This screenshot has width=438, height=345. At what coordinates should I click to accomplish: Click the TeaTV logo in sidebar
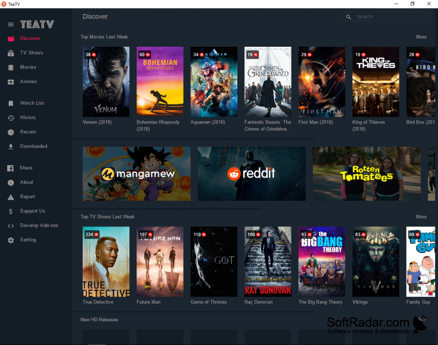click(x=37, y=25)
